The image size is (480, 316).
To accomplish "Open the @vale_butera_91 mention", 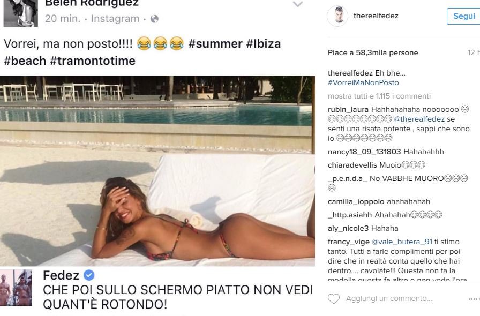I will pos(402,242).
